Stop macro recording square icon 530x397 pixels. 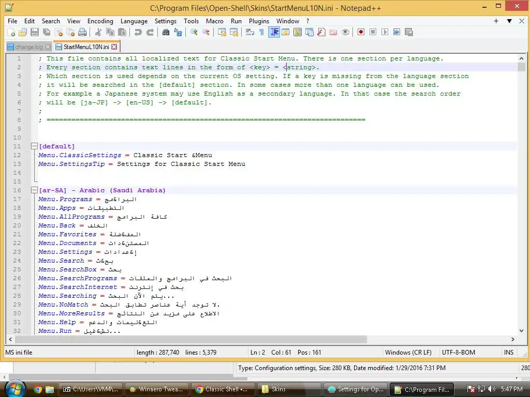pyautogui.click(x=373, y=32)
